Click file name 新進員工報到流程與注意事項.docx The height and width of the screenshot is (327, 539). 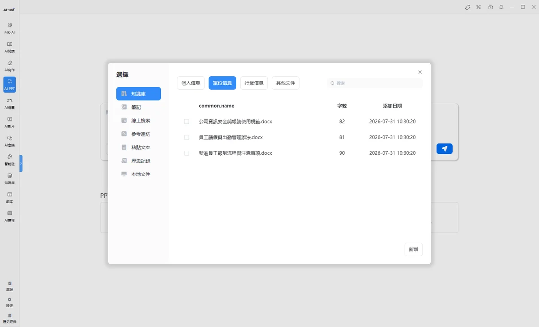click(235, 153)
